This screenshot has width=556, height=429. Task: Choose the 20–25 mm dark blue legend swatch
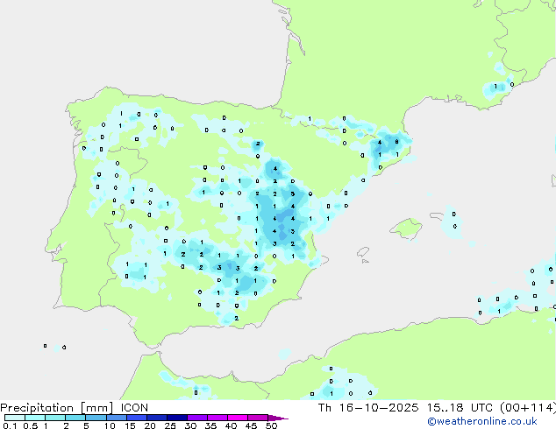coord(156,418)
